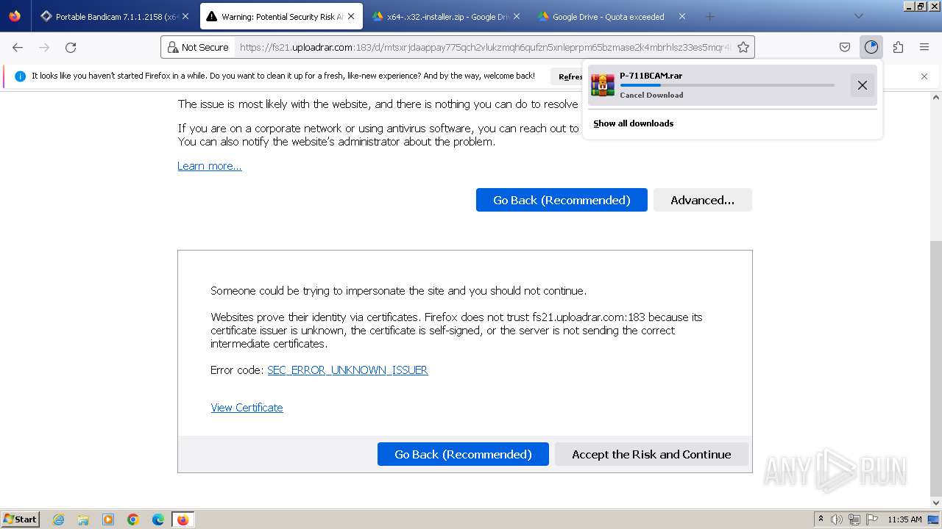Click the lower Go Back (Recommended) button

pos(463,454)
